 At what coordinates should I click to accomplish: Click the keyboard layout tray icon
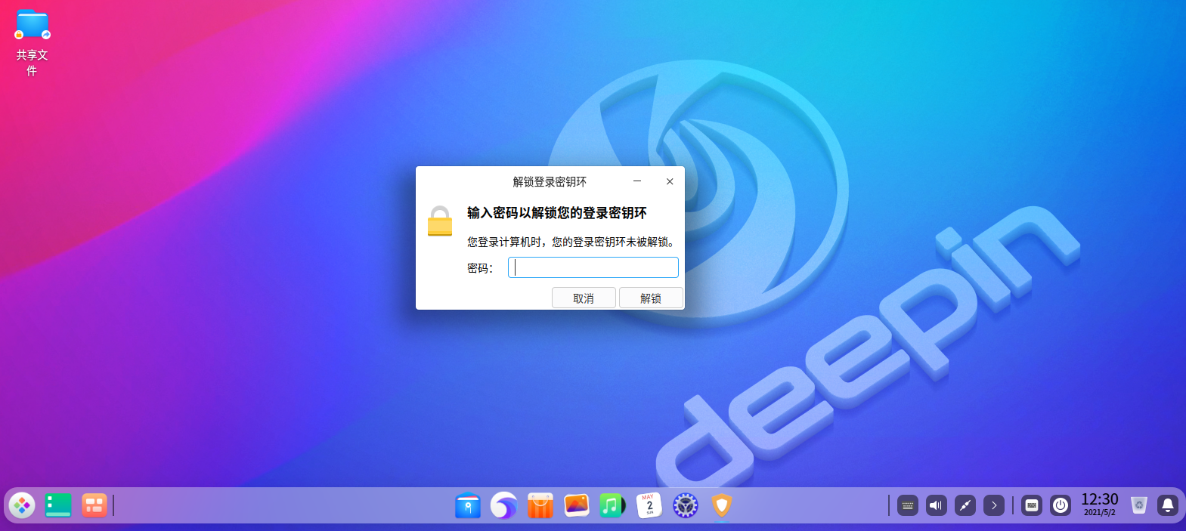click(908, 505)
